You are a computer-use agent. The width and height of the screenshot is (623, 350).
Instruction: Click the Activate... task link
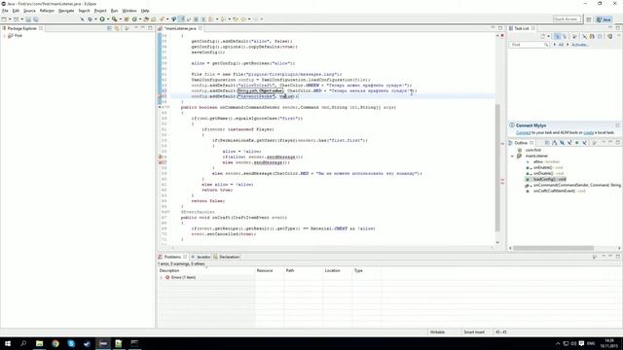click(x=579, y=45)
